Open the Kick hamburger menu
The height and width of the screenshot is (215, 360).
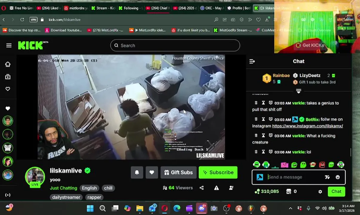click(x=9, y=45)
